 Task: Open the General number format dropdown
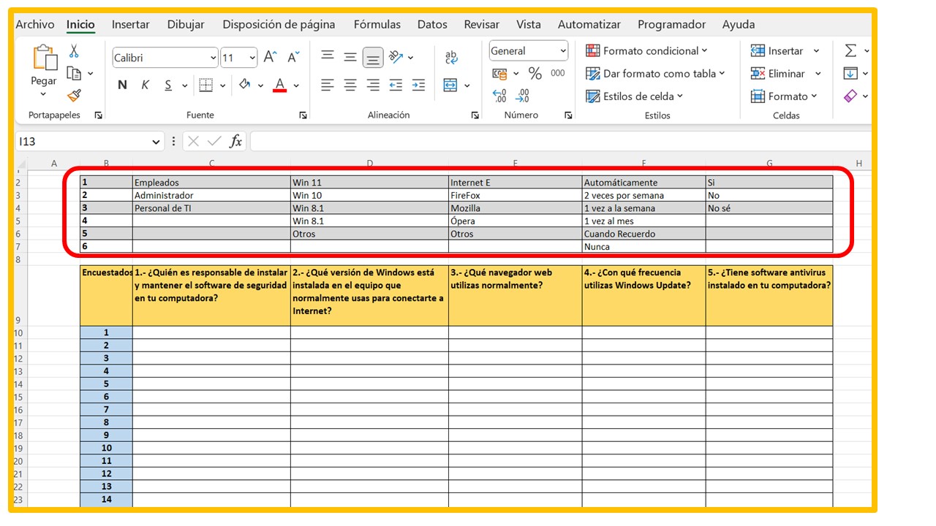pos(563,50)
